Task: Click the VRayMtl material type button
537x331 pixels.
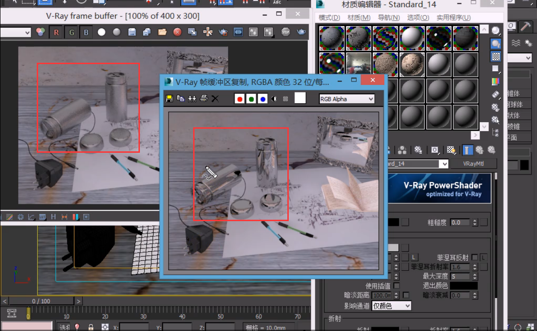Action: point(473,164)
